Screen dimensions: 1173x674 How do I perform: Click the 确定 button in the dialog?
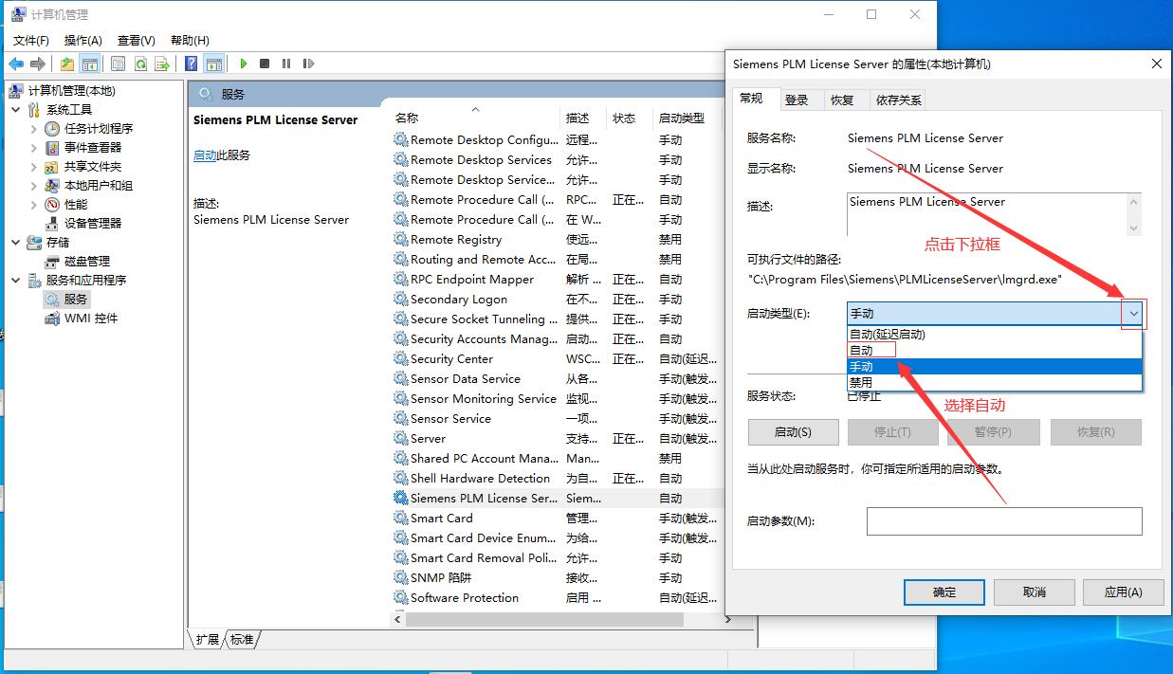click(x=944, y=592)
